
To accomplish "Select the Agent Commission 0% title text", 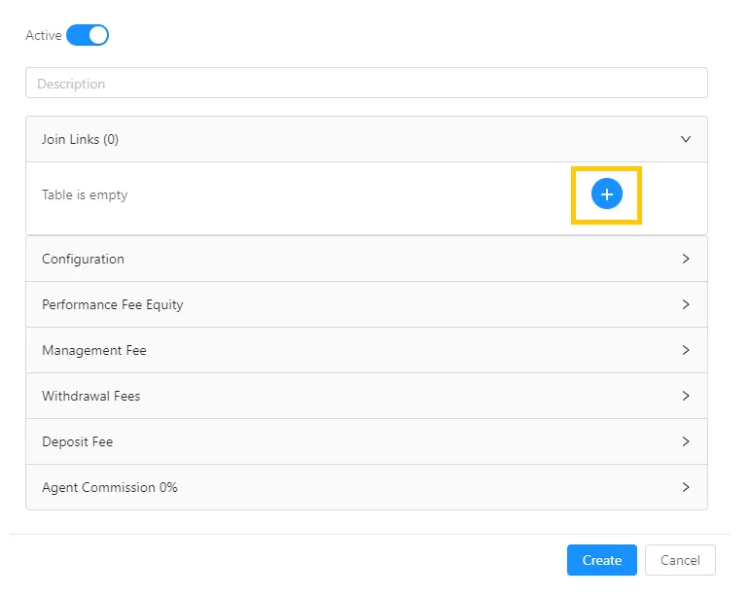I will tap(109, 487).
